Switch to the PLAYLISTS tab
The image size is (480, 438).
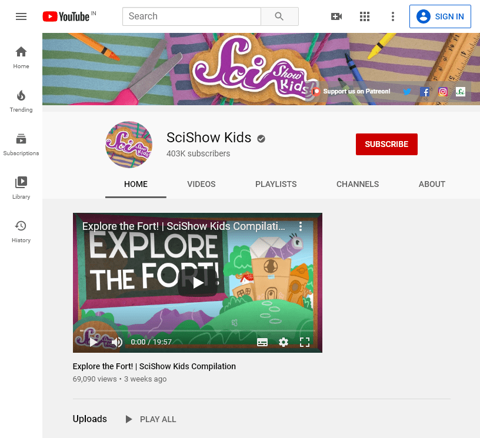pyautogui.click(x=276, y=184)
